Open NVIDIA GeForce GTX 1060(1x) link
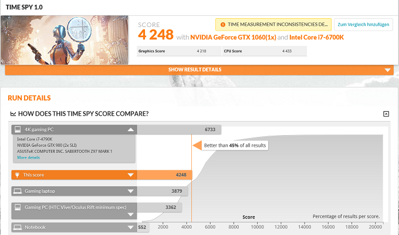This screenshot has width=399, height=235. pos(233,37)
